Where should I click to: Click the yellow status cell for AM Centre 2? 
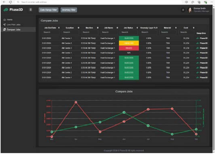[129, 43]
